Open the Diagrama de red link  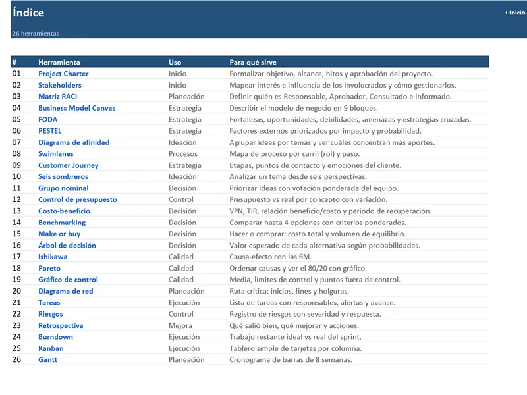65,290
